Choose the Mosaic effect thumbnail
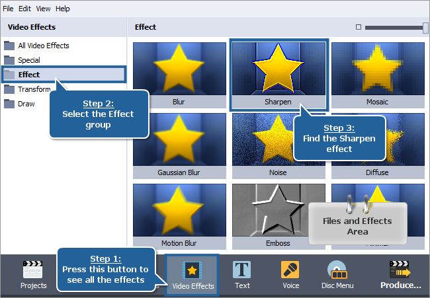This screenshot has width=430, height=298. click(378, 75)
